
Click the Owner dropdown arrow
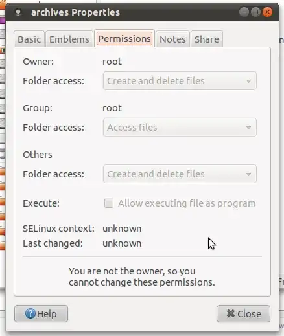click(248, 81)
